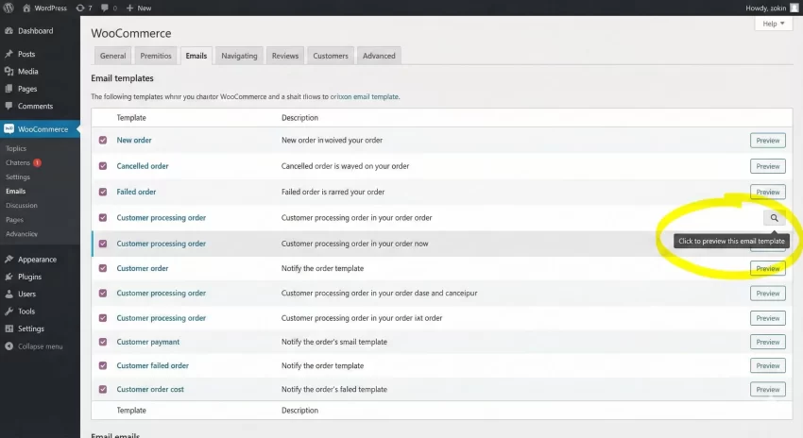803x438 pixels.
Task: Switch to the Navigating tab
Action: point(239,56)
